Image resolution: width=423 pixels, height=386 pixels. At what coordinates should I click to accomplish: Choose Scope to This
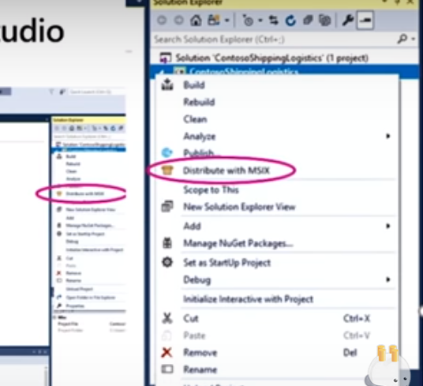(x=211, y=190)
